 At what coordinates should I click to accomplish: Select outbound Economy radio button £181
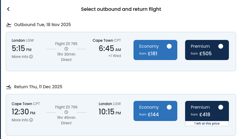click(169, 46)
